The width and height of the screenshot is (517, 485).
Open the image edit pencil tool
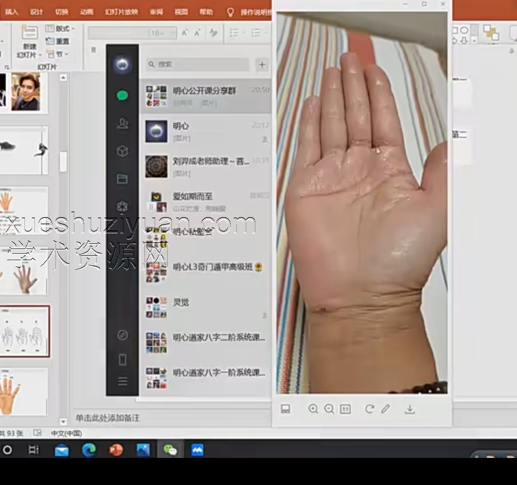pos(386,409)
